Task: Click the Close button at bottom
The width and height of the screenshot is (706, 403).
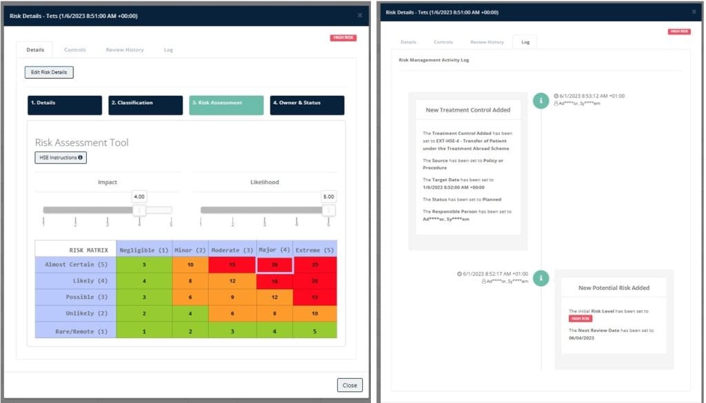Action: (x=350, y=385)
